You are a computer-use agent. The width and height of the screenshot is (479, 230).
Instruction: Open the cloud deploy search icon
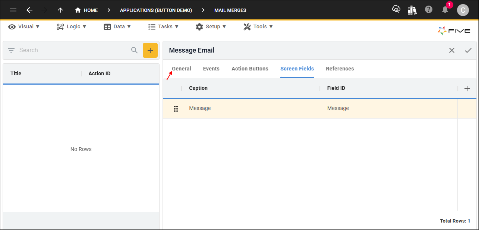click(x=396, y=9)
